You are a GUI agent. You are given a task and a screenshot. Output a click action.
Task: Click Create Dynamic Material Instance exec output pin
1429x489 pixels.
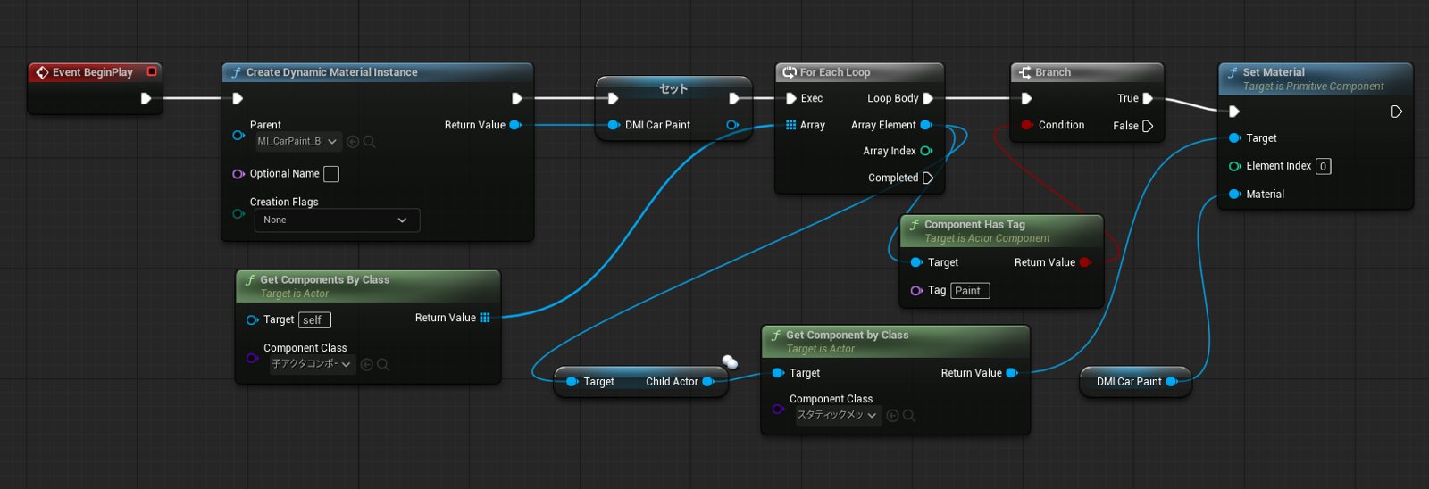(x=517, y=98)
